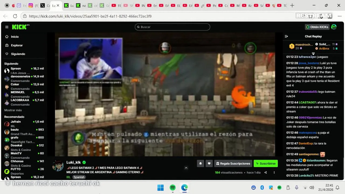Viewport: 345px width, 194px height.
Task: Click the browser back arrow
Action: [5, 16]
